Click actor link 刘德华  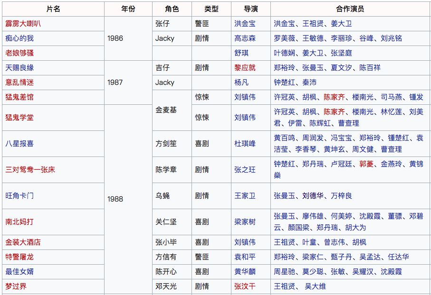click(x=313, y=196)
